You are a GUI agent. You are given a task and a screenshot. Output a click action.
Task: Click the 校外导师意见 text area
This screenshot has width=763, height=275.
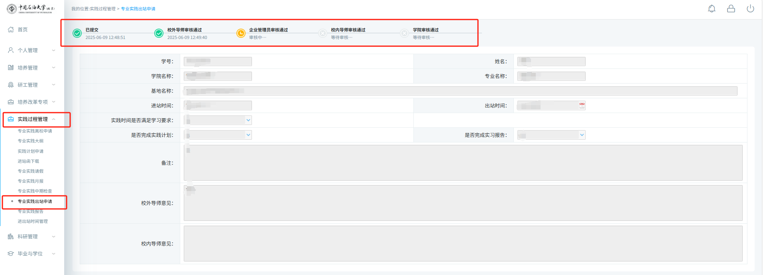pos(462,203)
